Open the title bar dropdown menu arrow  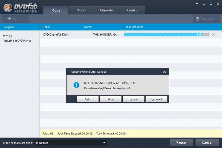(x=197, y=4)
